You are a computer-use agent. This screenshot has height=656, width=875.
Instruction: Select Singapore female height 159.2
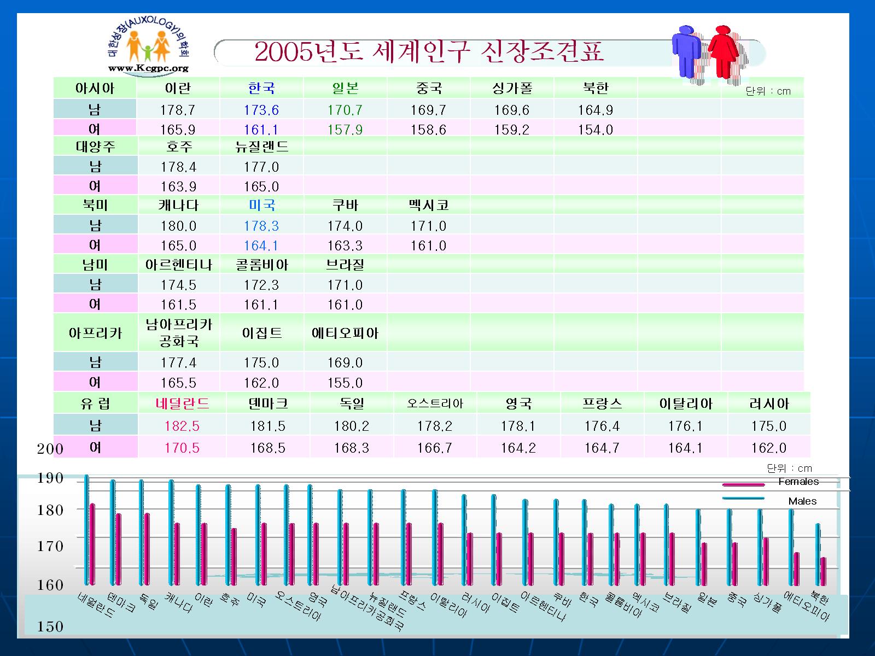pos(512,130)
